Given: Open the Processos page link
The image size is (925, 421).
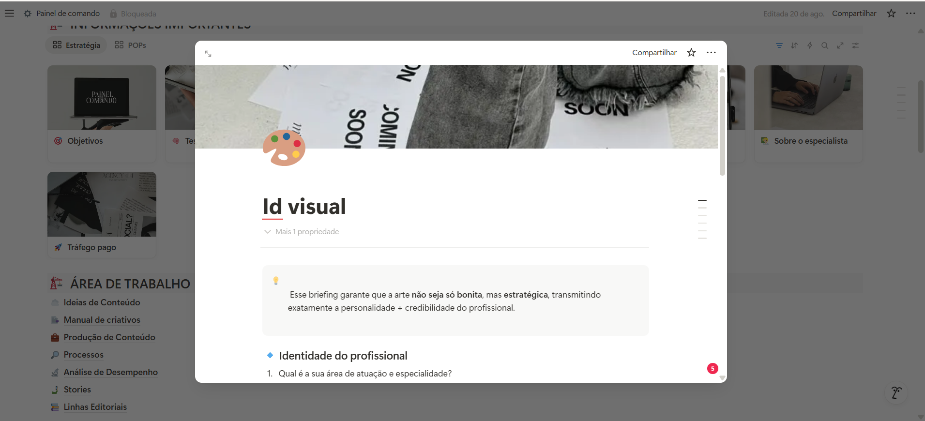Looking at the screenshot, I should [x=83, y=355].
